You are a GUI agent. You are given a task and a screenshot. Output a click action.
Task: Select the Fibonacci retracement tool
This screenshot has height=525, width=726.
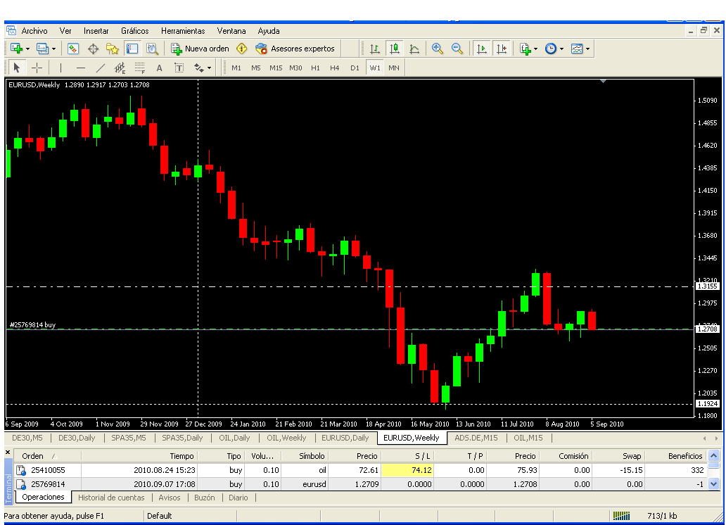point(139,68)
